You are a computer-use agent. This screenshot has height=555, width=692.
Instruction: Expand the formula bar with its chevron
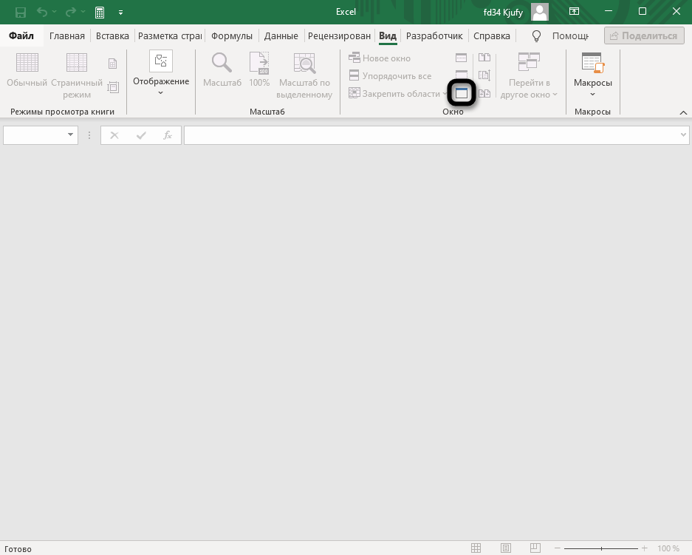pos(683,135)
